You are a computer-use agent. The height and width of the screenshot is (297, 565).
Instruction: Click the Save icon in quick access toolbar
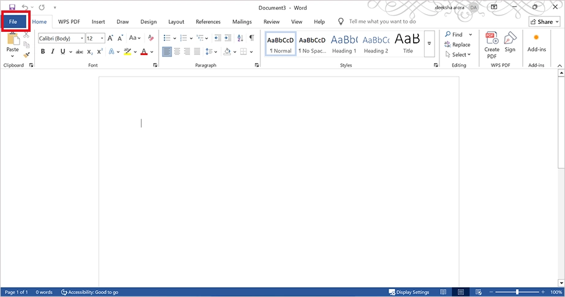pos(12,7)
